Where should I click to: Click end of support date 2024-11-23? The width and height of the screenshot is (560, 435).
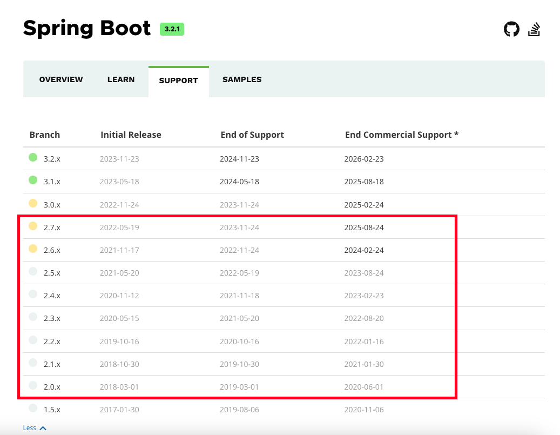pos(239,159)
